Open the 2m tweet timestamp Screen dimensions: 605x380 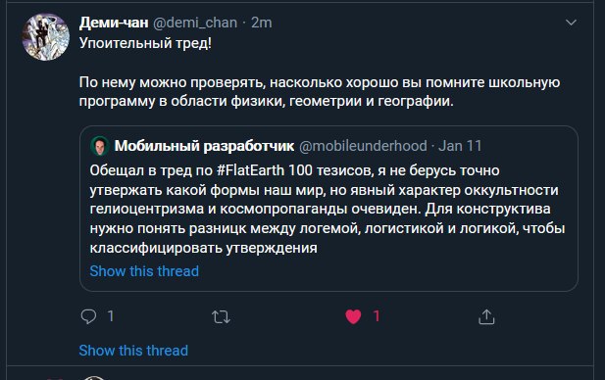(x=261, y=23)
